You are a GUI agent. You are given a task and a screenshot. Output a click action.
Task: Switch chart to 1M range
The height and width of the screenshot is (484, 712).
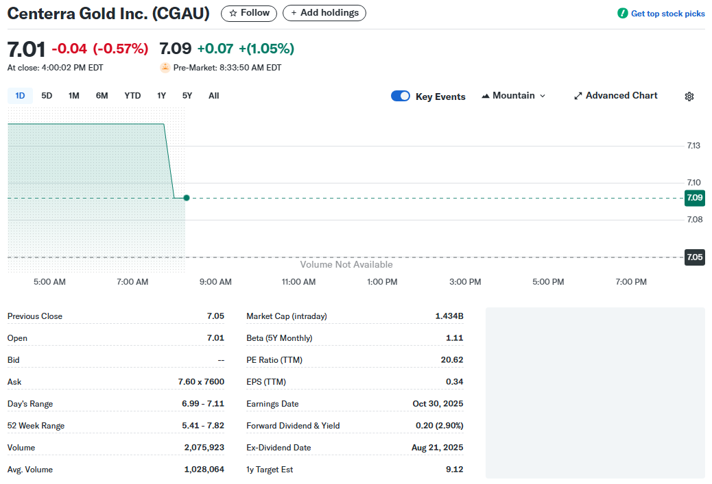pyautogui.click(x=74, y=96)
